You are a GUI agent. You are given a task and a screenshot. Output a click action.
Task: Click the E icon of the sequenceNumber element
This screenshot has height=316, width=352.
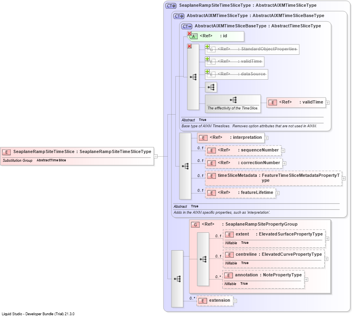211,151
